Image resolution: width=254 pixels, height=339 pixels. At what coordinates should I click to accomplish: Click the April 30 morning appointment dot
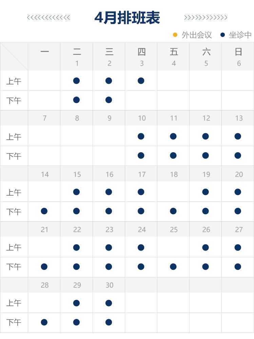point(109,303)
